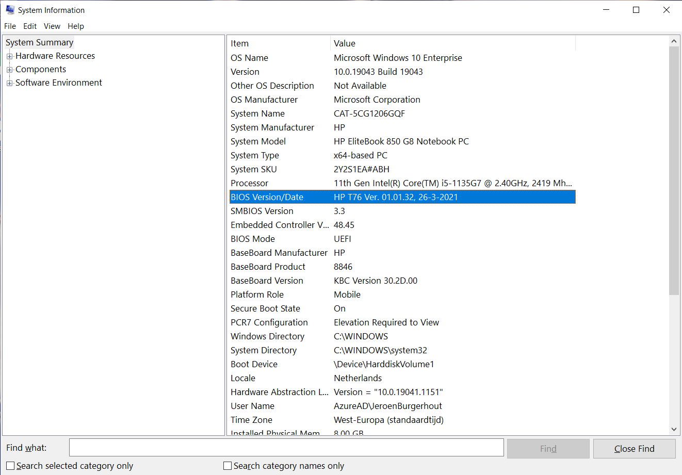Select the Processor row in the list
This screenshot has height=475, width=682.
click(361, 183)
